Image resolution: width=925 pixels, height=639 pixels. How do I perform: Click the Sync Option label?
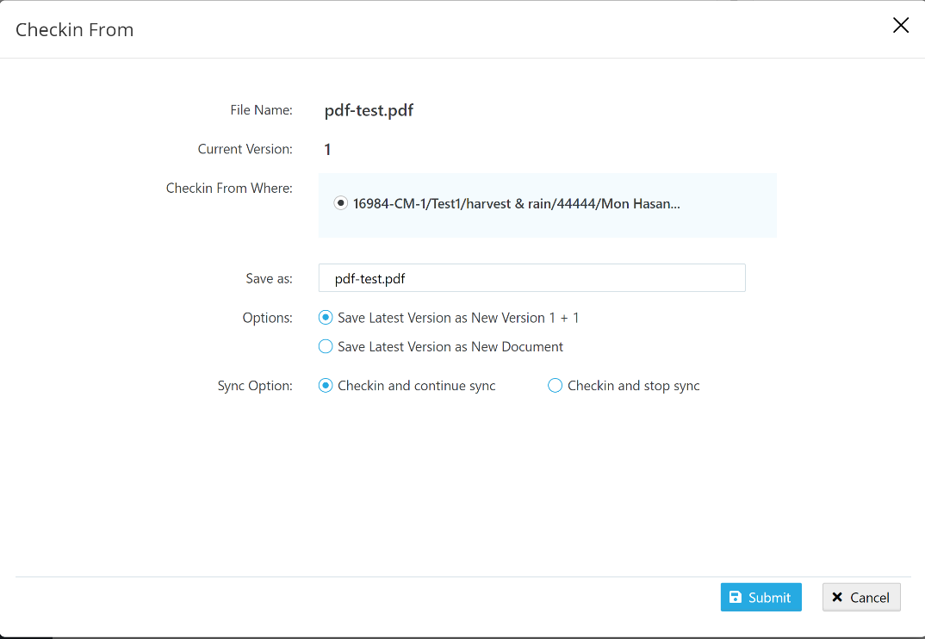click(255, 386)
